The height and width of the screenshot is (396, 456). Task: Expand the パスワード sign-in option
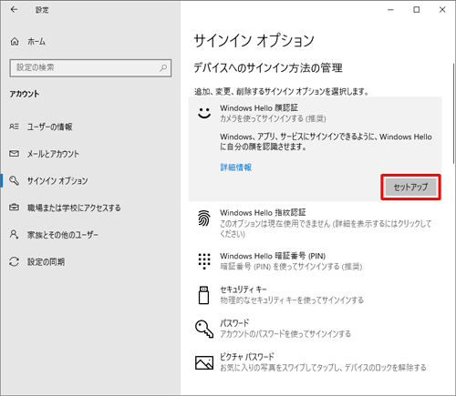click(x=315, y=329)
